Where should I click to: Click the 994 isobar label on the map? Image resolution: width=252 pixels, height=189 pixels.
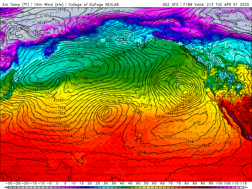tap(100, 28)
